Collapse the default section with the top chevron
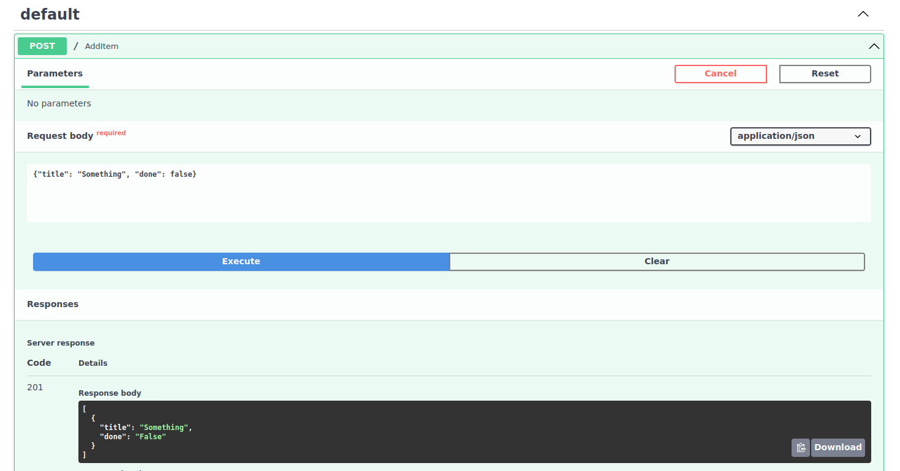900x471 pixels. [x=863, y=13]
